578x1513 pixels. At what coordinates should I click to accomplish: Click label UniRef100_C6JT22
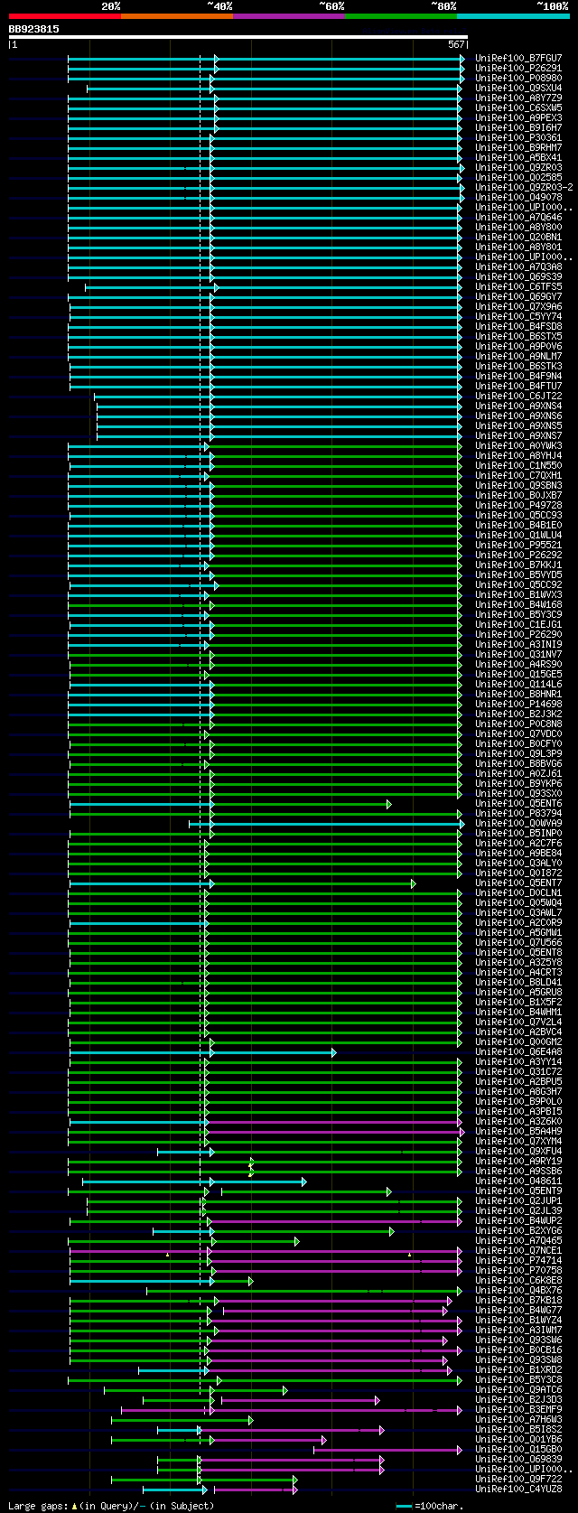coord(518,396)
